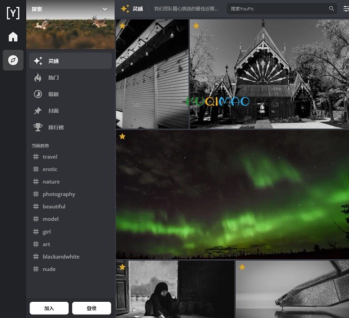Expand the 探索 dropdown chevron
This screenshot has height=318, width=349.
tap(105, 9)
